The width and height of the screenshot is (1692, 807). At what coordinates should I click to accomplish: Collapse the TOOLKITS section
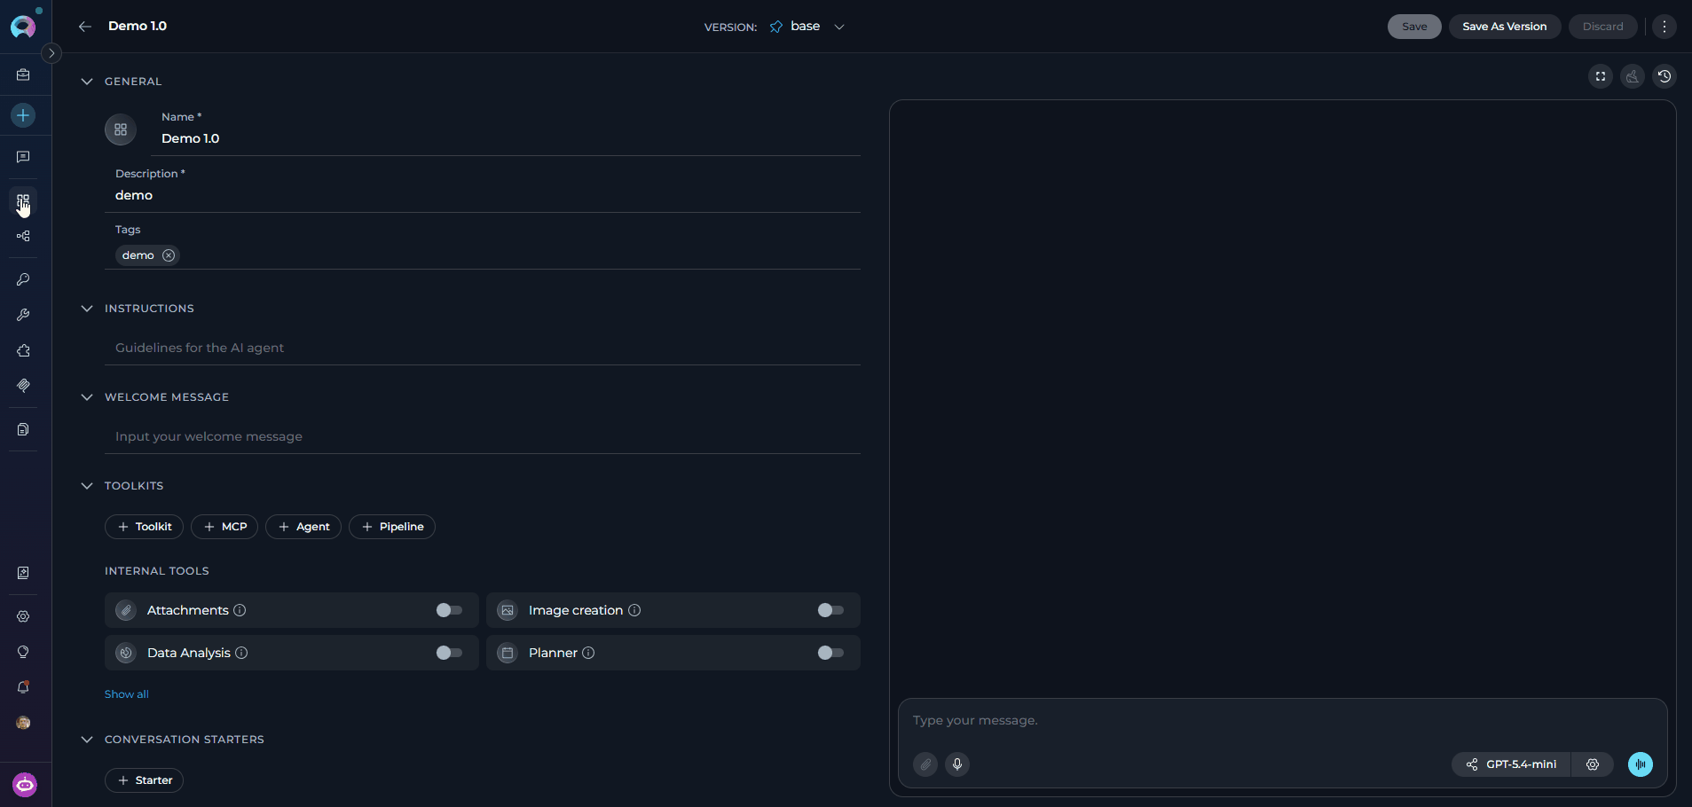coord(87,486)
